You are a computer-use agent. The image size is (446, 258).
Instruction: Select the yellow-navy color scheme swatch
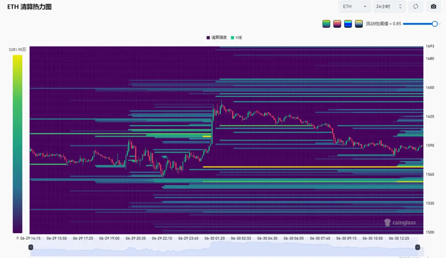point(359,24)
